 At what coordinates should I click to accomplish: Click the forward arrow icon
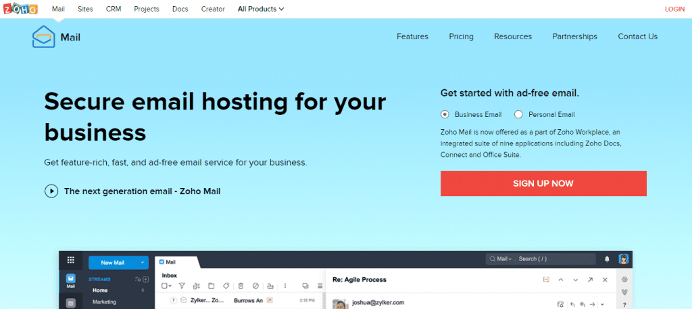(x=593, y=304)
